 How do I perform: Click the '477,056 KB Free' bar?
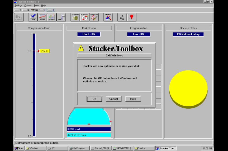coord(89,135)
